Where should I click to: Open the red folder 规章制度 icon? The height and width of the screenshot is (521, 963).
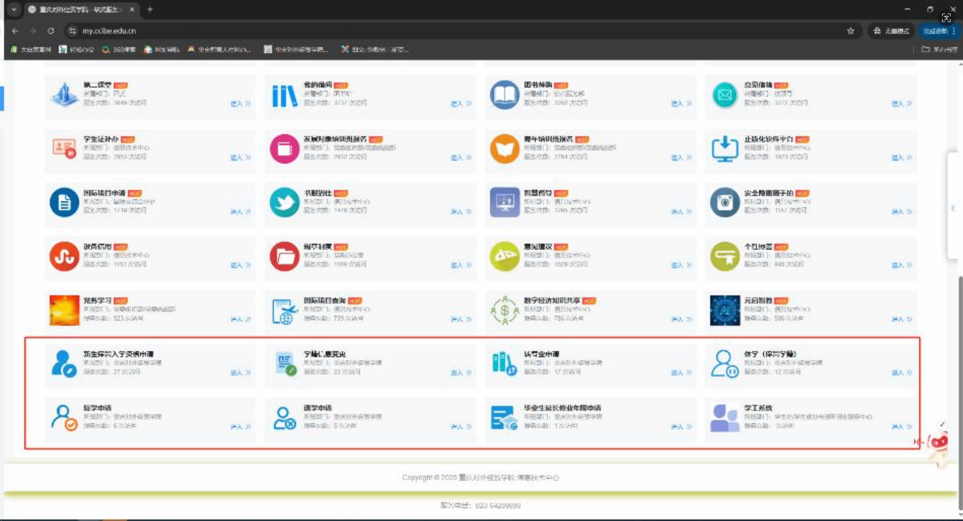pos(284,256)
